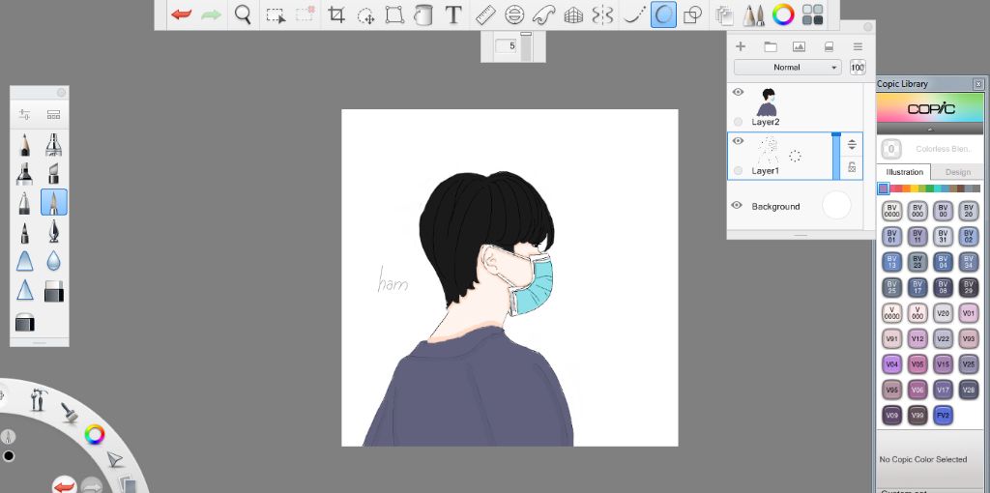Close the Copic Library panel

pyautogui.click(x=978, y=84)
